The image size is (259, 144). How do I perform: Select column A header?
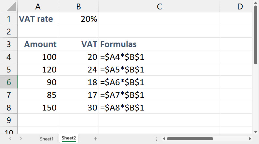[x=38, y=7]
